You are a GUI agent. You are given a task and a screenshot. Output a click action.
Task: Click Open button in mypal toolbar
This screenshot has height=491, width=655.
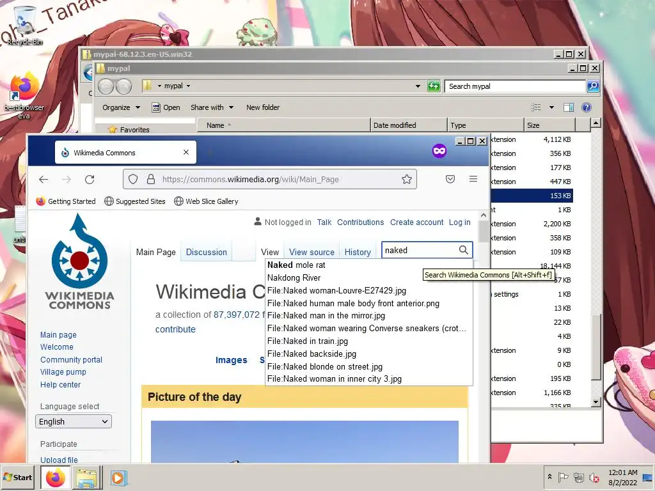click(166, 107)
